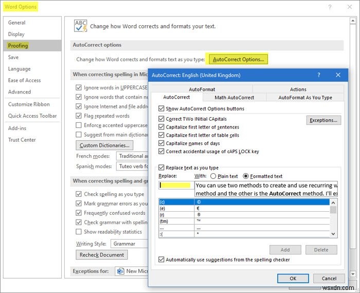Toggle Check spelling as you type
Screen dimensions: 360x293
coord(79,194)
